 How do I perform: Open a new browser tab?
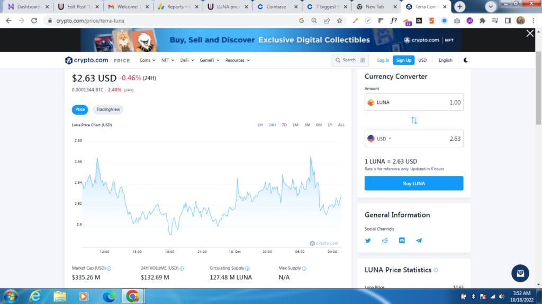click(460, 6)
